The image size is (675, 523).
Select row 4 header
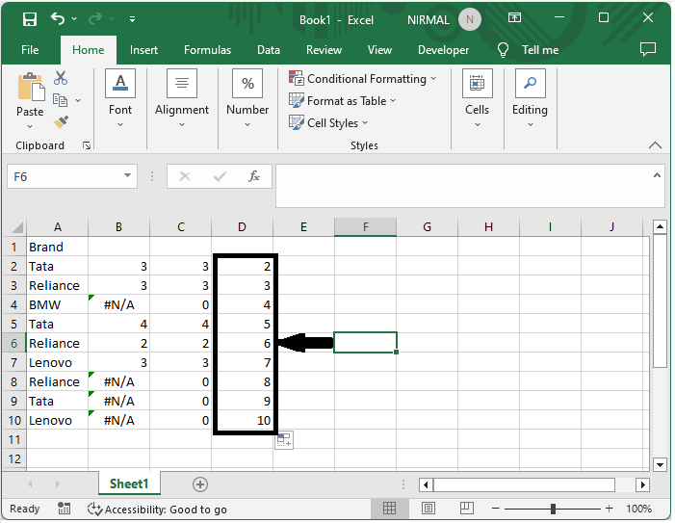pos(14,304)
